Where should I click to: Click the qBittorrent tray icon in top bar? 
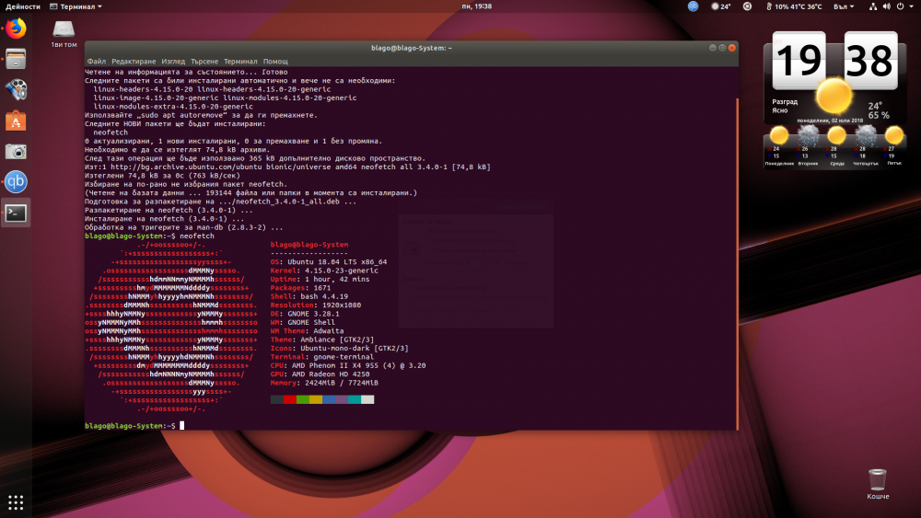(x=694, y=6)
